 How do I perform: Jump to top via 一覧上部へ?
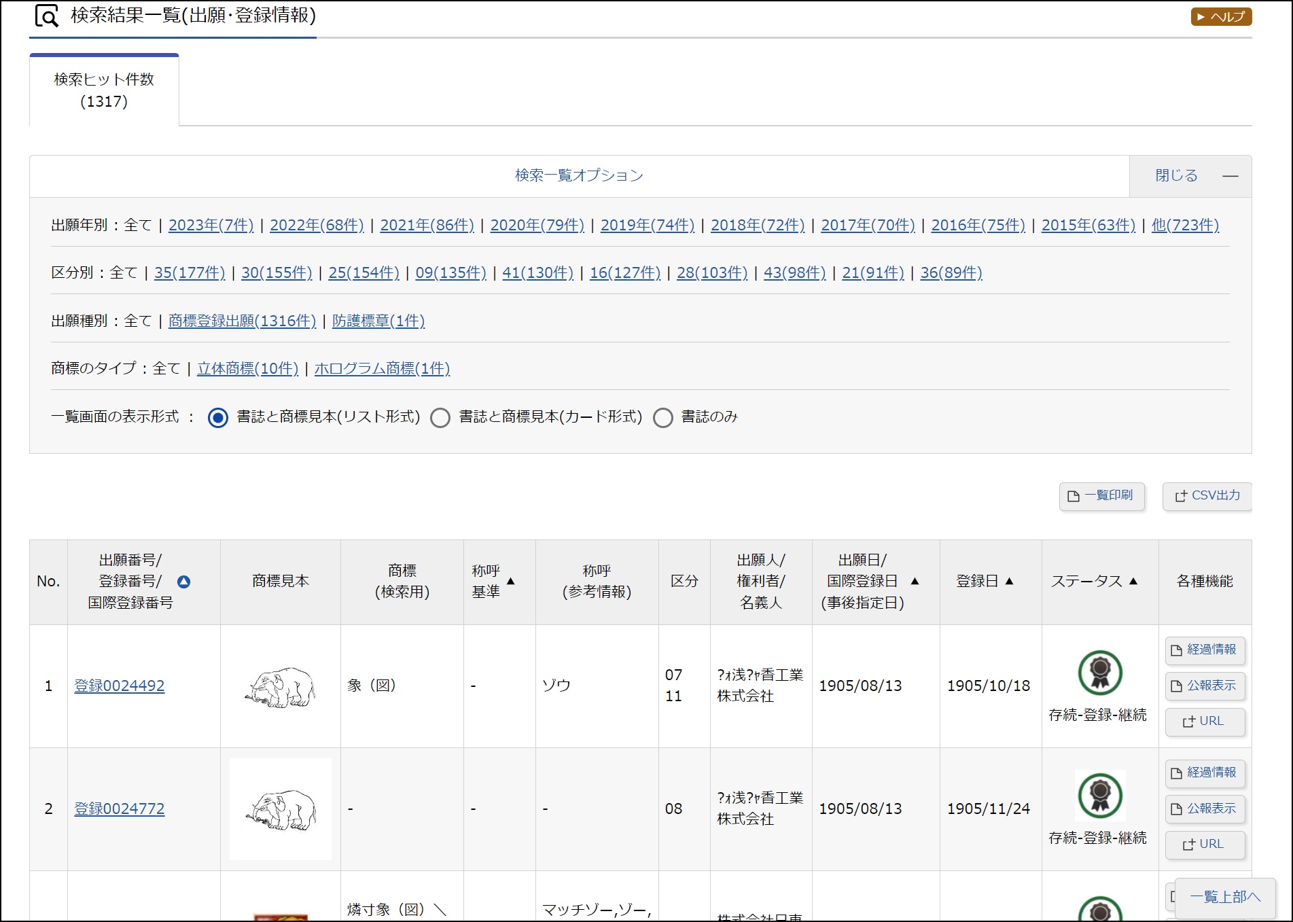coord(1224,897)
